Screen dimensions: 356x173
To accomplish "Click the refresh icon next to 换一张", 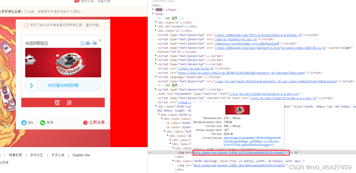I will [83, 44].
